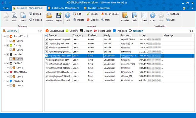Collapse the Deezer tree node
The height and width of the screenshot is (118, 196).
[x=5, y=63]
